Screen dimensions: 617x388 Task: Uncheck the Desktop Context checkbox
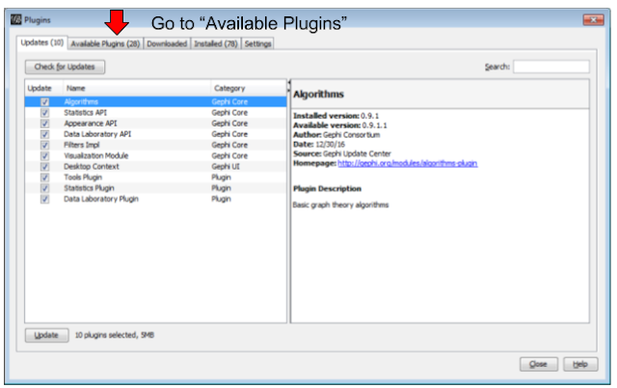click(45, 167)
